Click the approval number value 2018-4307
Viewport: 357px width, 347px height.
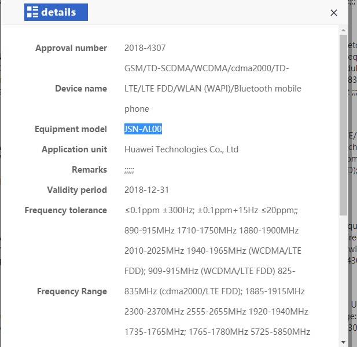click(x=145, y=48)
